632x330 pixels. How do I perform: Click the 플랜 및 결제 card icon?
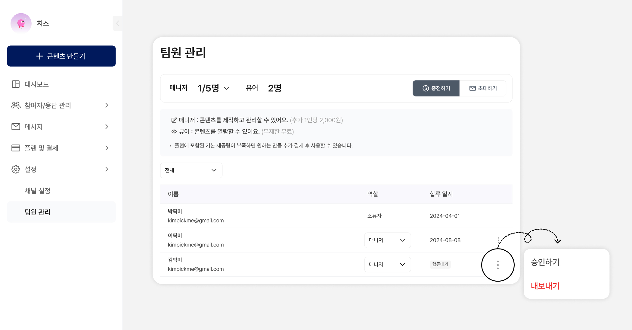click(x=16, y=148)
